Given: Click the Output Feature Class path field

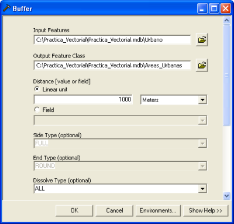Looking at the screenshot, I should pos(112,65).
